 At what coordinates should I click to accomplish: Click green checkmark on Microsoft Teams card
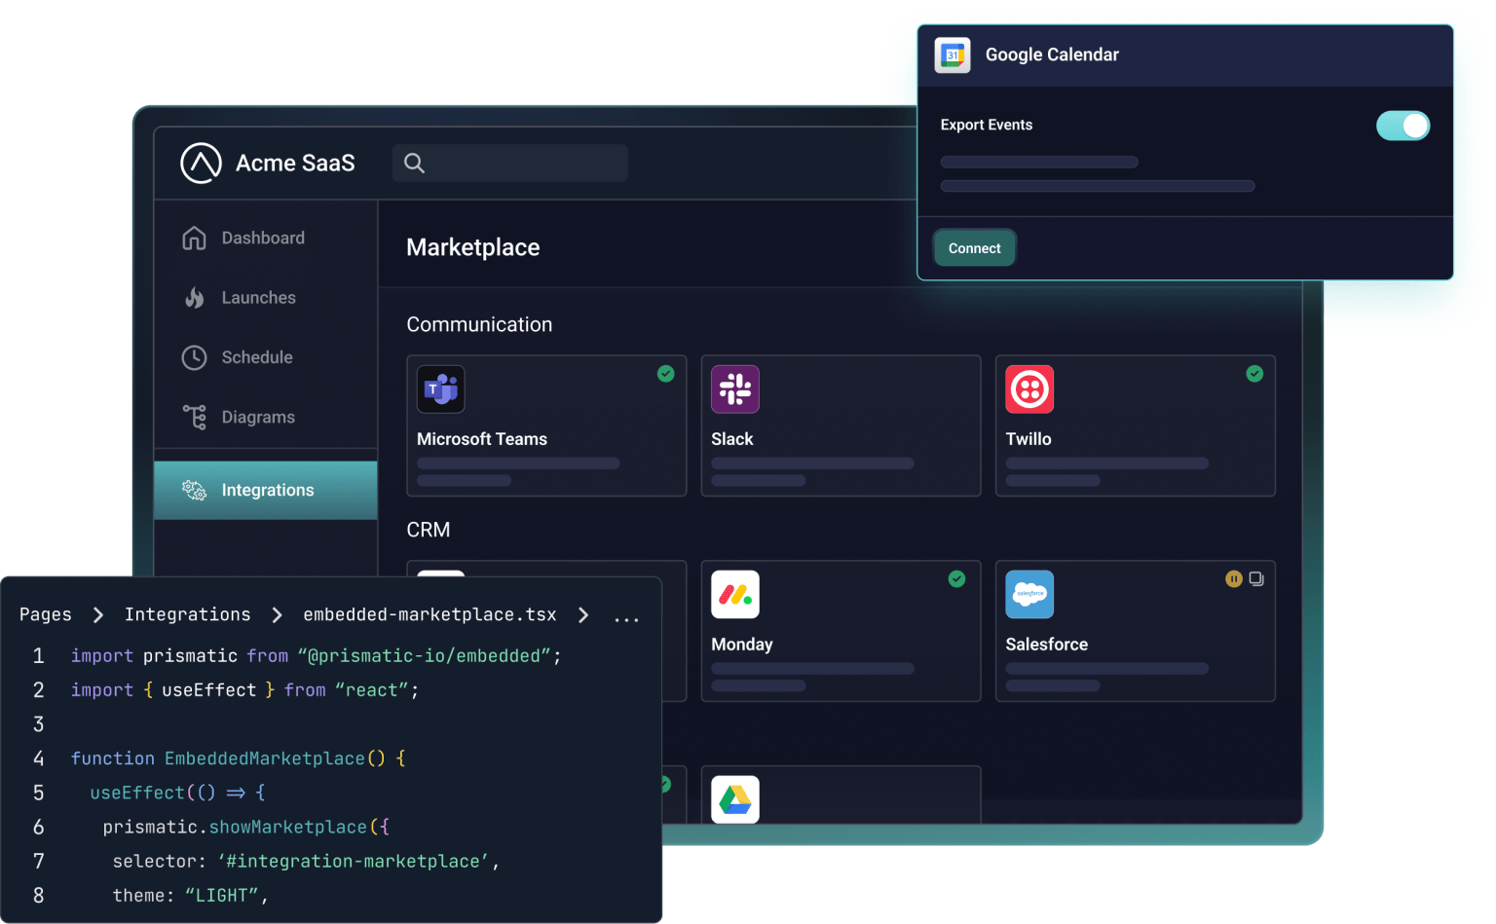[x=666, y=374]
